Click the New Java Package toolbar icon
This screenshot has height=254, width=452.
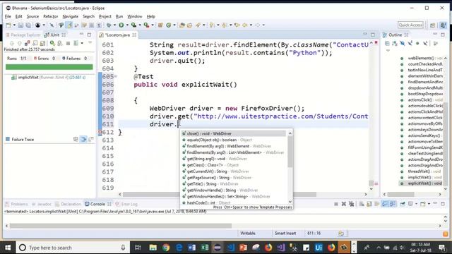click(160, 25)
